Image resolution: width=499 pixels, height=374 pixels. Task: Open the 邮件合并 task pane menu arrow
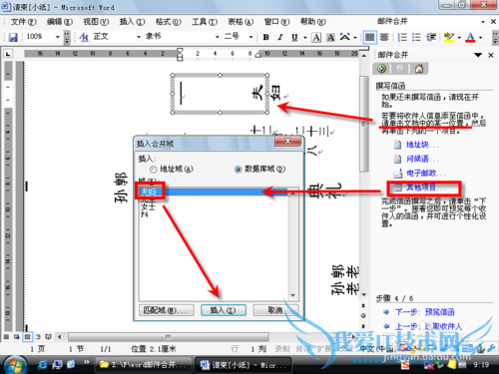tap(478, 55)
